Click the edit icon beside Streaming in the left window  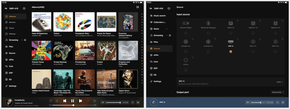(25, 40)
